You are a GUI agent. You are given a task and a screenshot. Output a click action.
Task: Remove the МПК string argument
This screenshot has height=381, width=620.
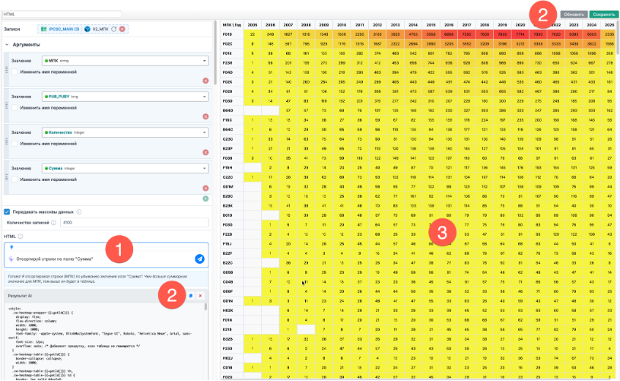(x=205, y=81)
